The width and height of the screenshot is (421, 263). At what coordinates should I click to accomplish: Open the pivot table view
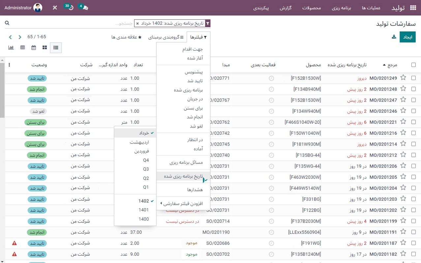pos(22,47)
